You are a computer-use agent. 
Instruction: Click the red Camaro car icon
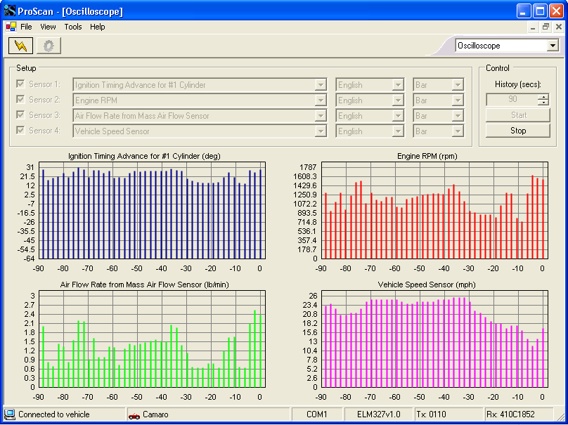134,415
